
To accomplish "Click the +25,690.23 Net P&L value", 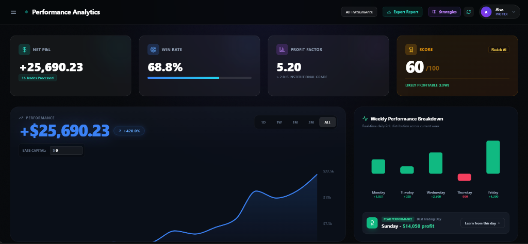I will click(51, 67).
